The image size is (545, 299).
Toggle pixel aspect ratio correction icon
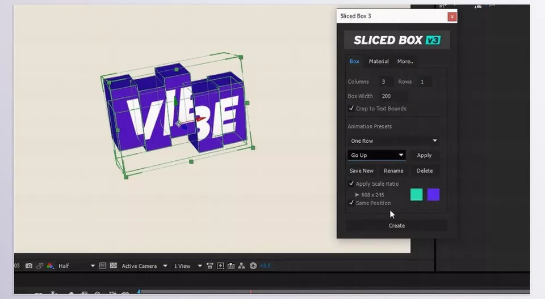(x=209, y=266)
